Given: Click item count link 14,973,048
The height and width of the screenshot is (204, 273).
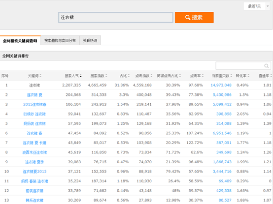Looking at the screenshot, I should click(221, 85).
